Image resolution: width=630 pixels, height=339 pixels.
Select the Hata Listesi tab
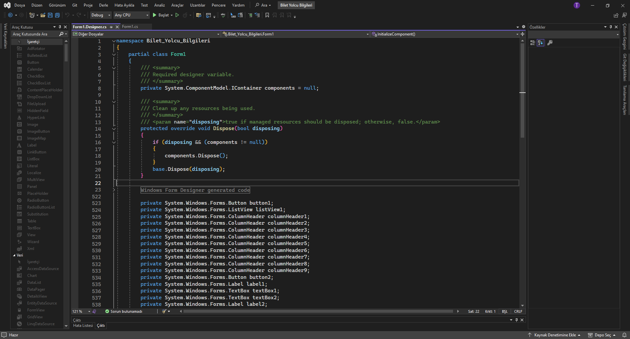[83, 326]
